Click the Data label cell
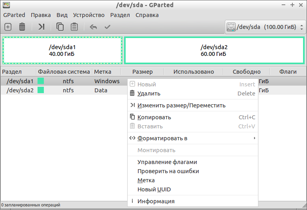307x210 pixels. tap(101, 90)
